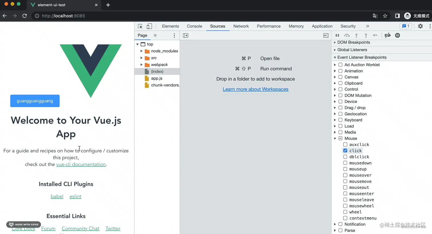Uncheck the click event breakpoint
Viewport: 432px width, 234px height.
(345, 150)
